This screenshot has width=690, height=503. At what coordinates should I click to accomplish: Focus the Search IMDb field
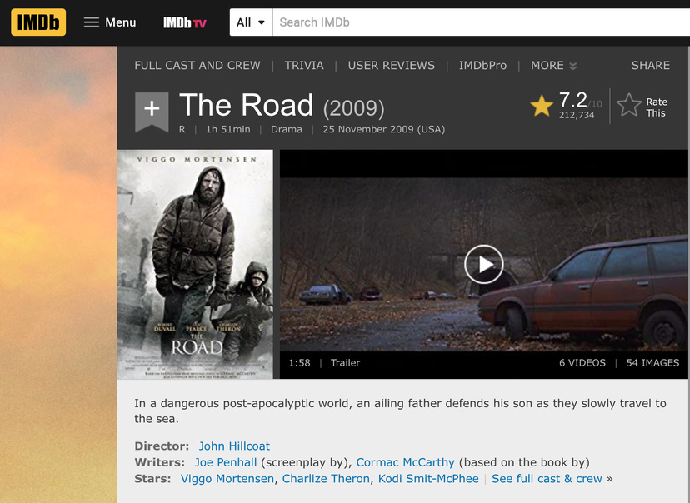click(482, 22)
